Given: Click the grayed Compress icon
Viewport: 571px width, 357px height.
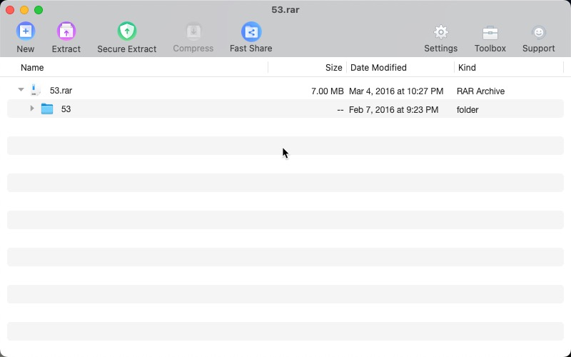Looking at the screenshot, I should 193,31.
